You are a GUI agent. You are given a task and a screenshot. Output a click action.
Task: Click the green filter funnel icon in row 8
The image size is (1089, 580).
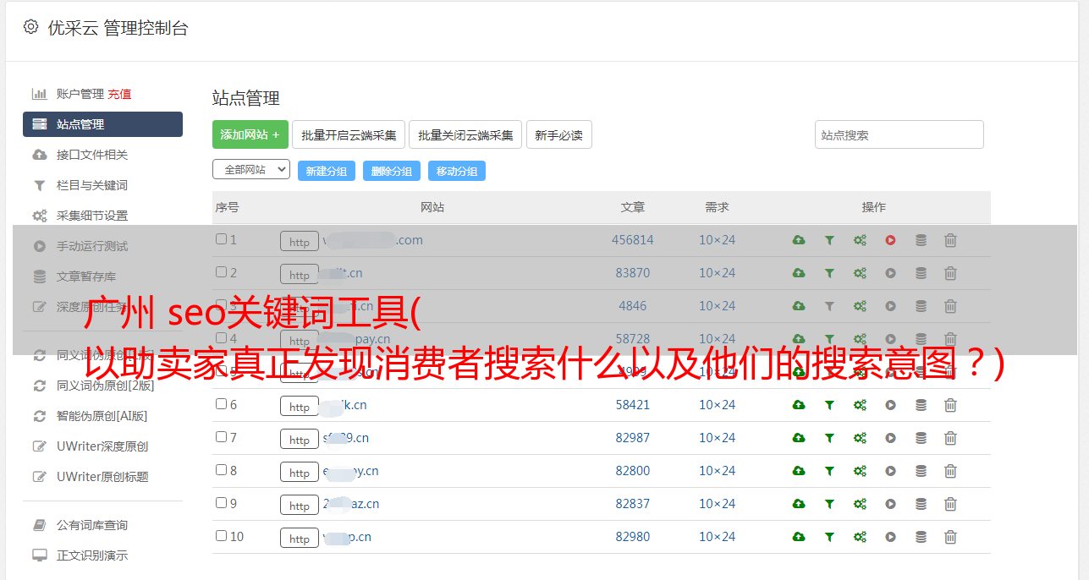tap(829, 471)
